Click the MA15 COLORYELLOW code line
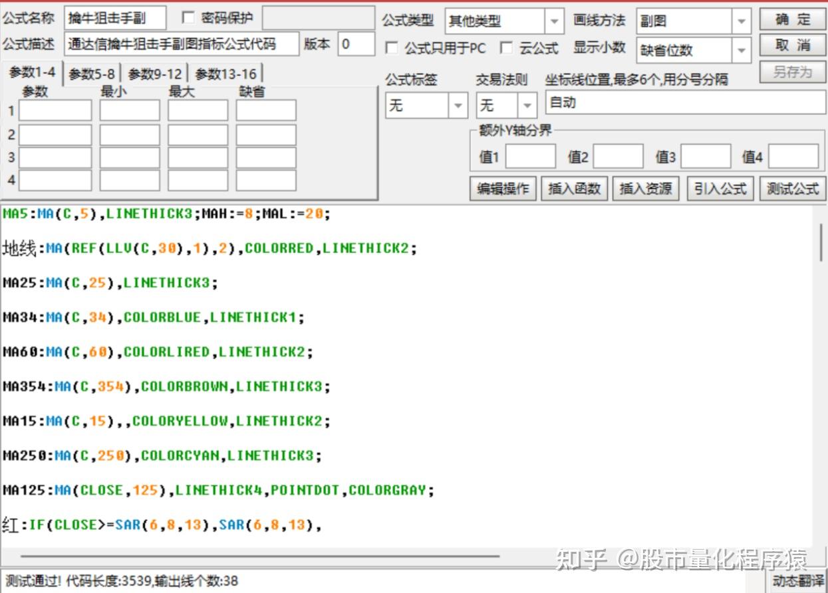Image resolution: width=828 pixels, height=593 pixels. pyautogui.click(x=166, y=421)
